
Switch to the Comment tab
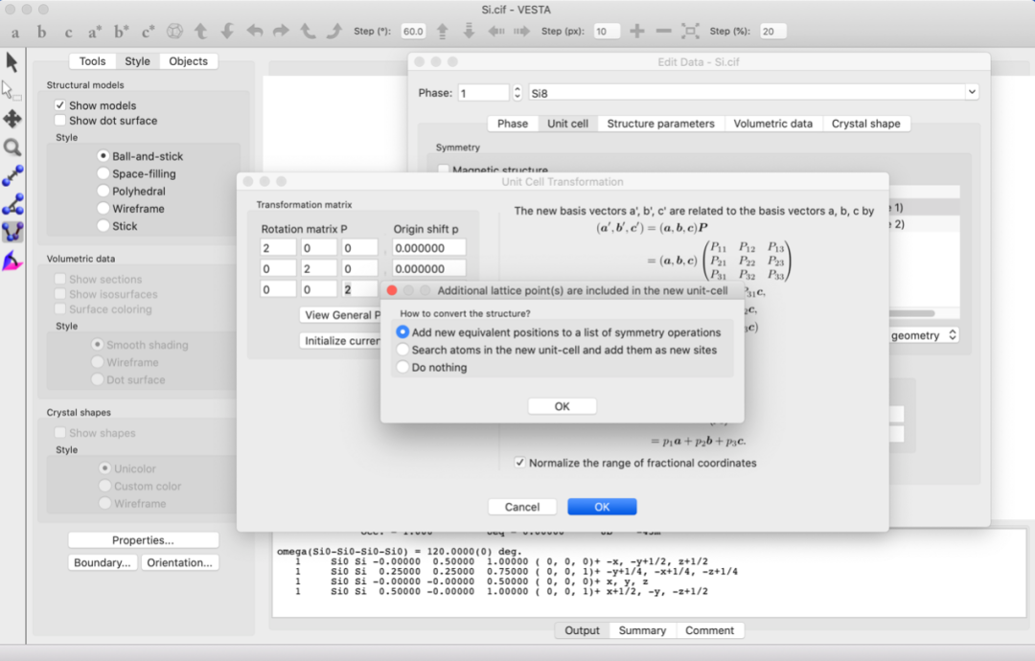click(x=709, y=630)
